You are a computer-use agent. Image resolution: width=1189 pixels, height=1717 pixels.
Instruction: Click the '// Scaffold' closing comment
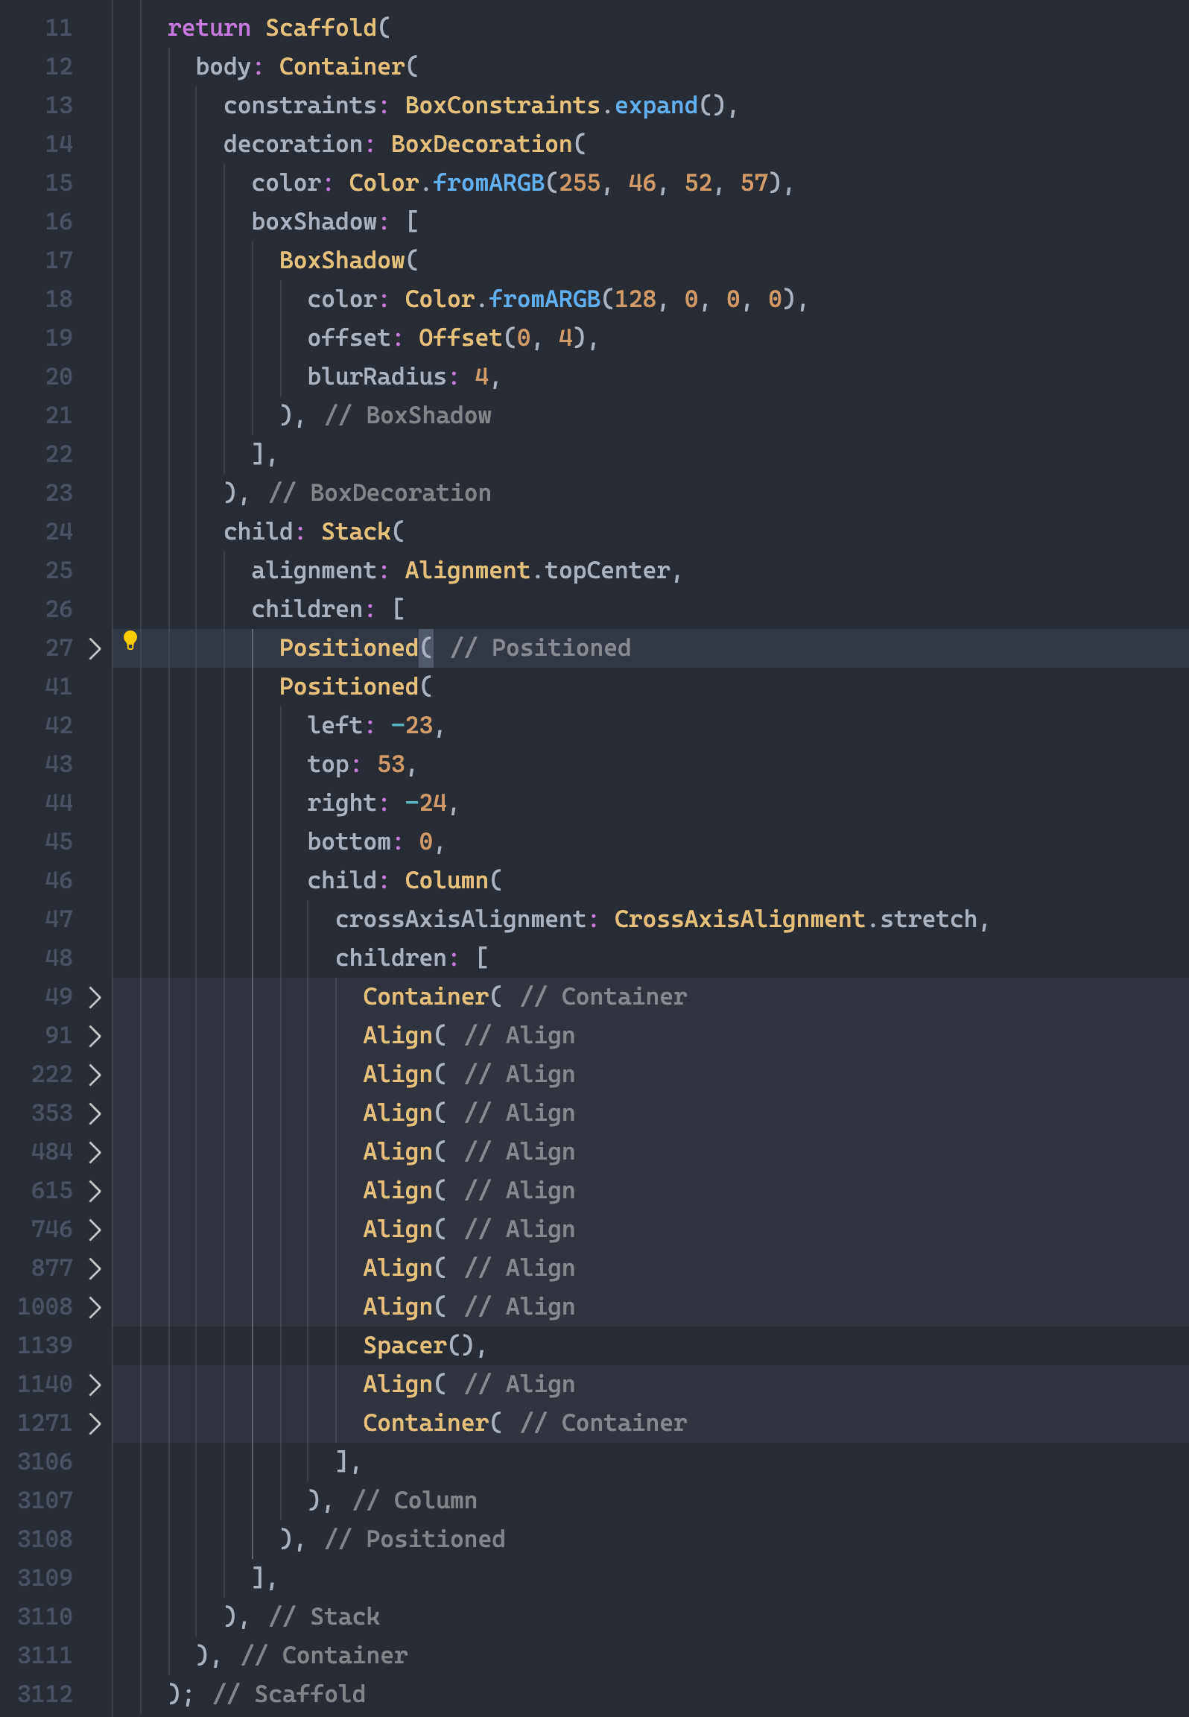[290, 1695]
